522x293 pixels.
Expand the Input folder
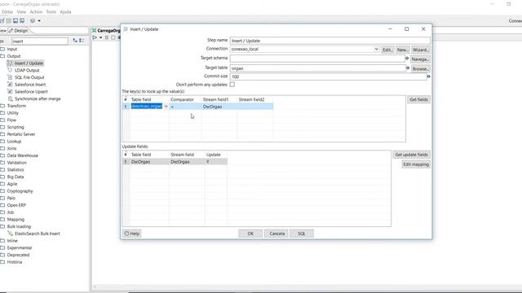[2, 49]
